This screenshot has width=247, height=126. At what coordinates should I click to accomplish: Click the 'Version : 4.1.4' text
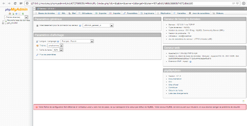(174, 76)
